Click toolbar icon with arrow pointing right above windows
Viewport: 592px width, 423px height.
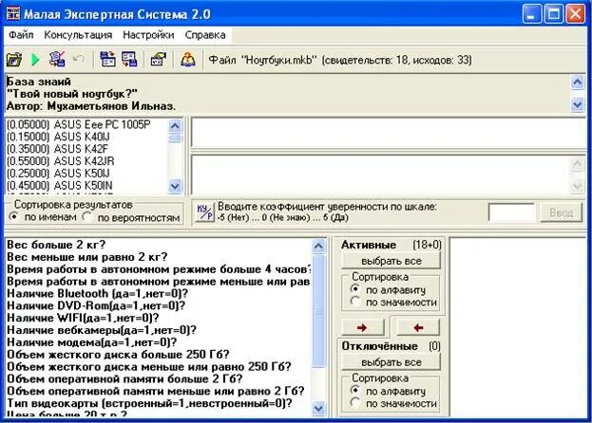107,60
